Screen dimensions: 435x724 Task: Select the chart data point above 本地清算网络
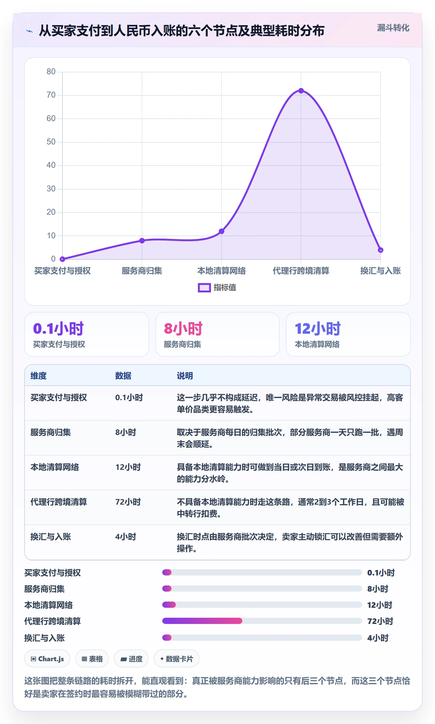tap(222, 231)
